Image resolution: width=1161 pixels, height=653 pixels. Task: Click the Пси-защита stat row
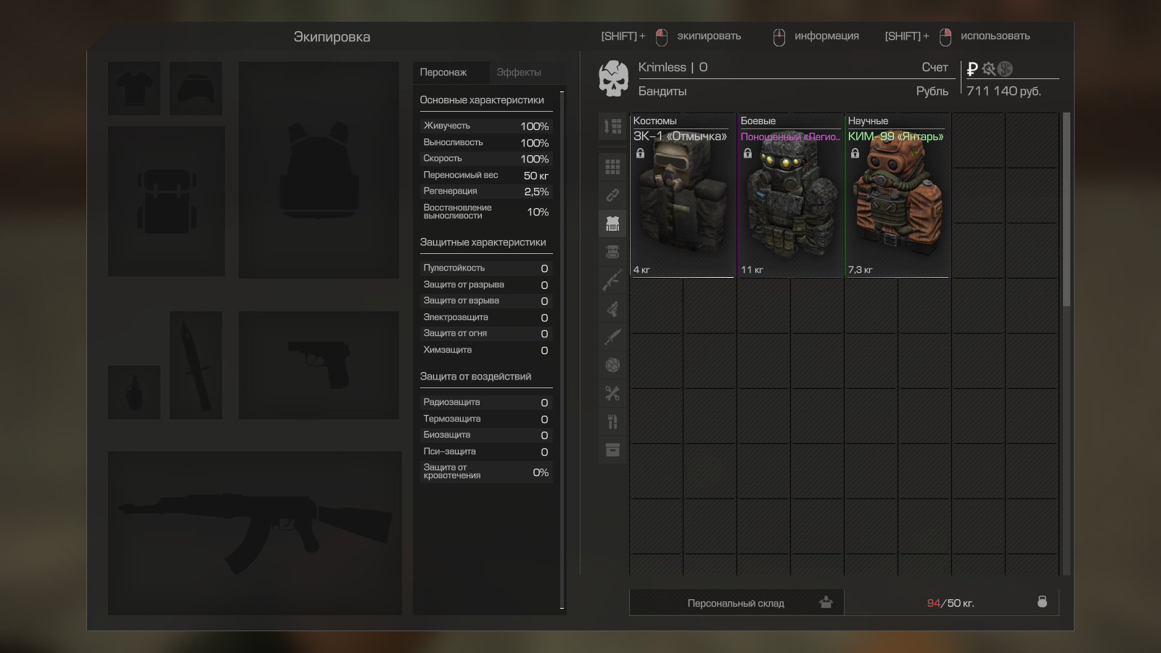point(485,452)
